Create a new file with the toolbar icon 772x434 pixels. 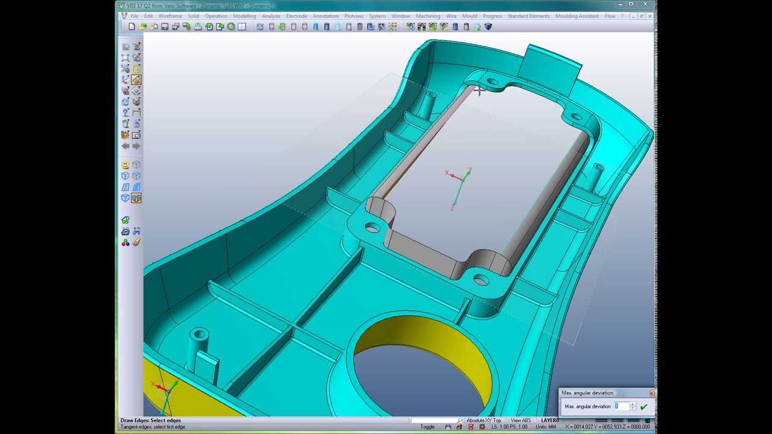pos(132,27)
